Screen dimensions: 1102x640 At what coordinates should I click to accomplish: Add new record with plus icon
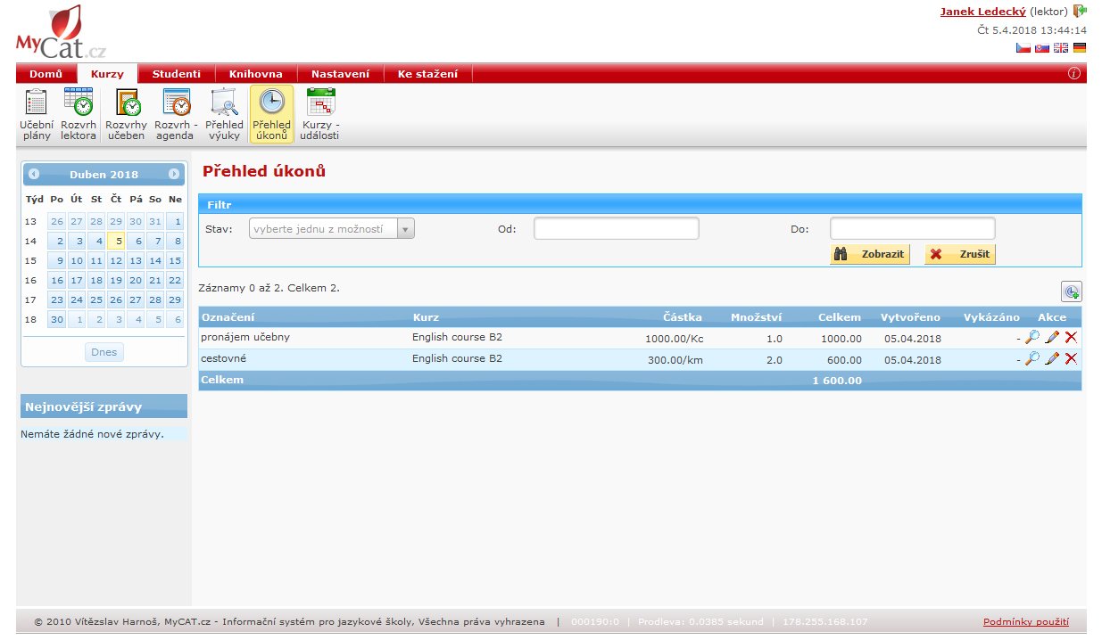[x=1071, y=291]
